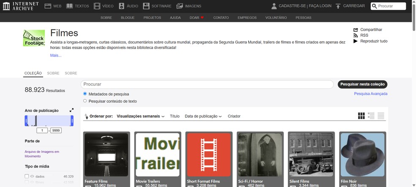The height and width of the screenshot is (187, 416).
Task: Click Pesquisar nesta coleção button
Action: coord(362,84)
